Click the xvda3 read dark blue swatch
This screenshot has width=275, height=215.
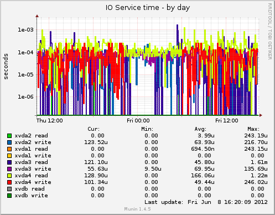9,162
